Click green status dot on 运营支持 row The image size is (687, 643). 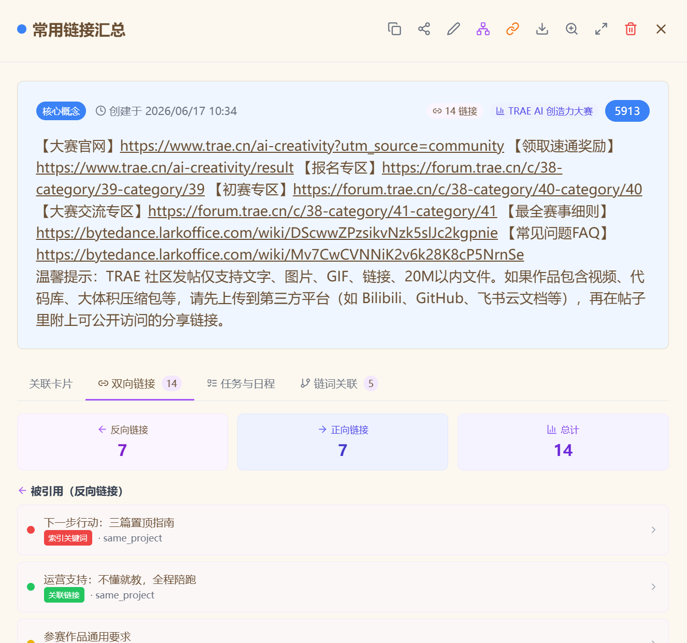pyautogui.click(x=31, y=587)
